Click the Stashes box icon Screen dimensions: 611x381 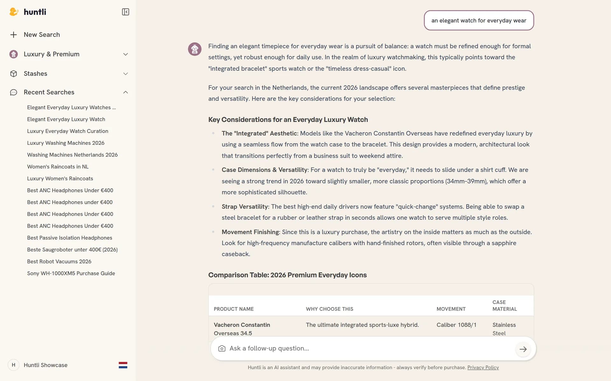pyautogui.click(x=13, y=74)
